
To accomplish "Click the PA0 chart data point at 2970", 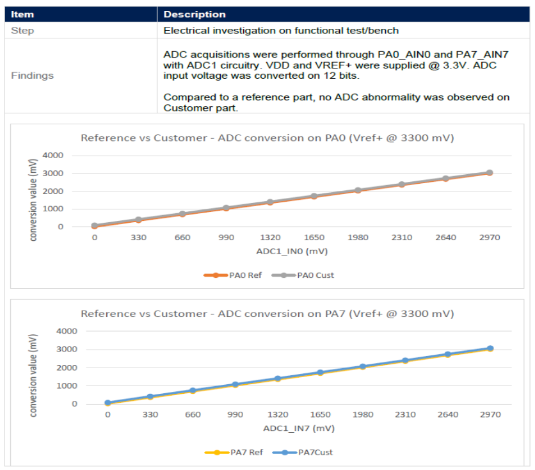I will click(490, 173).
